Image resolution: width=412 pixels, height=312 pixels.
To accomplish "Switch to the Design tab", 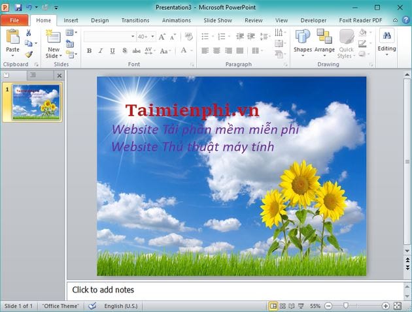I will point(100,20).
